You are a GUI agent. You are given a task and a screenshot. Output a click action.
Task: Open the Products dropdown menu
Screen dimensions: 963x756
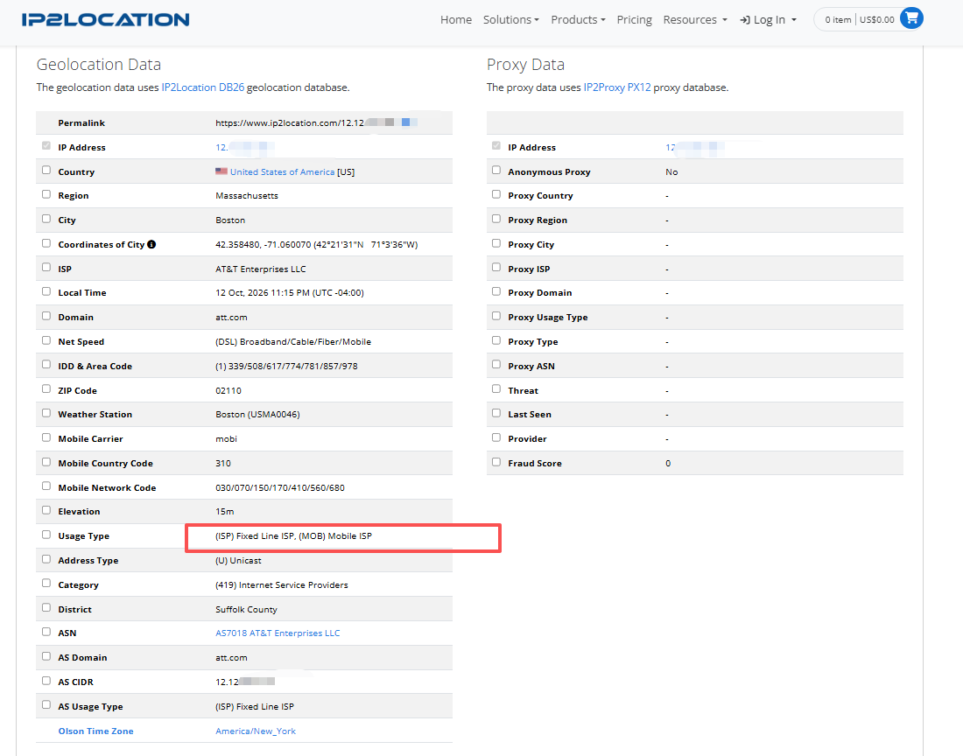(x=578, y=19)
